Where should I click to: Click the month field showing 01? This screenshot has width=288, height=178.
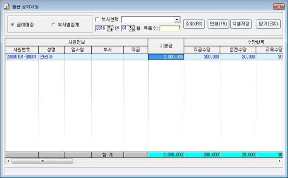(125, 28)
